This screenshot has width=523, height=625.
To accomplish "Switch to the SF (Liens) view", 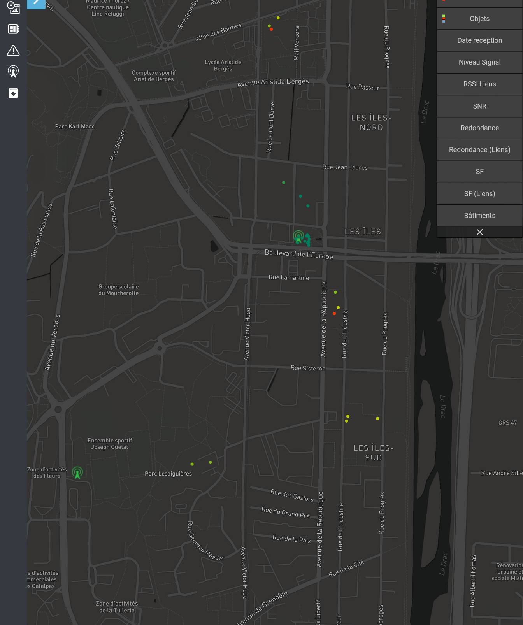I will tap(479, 194).
